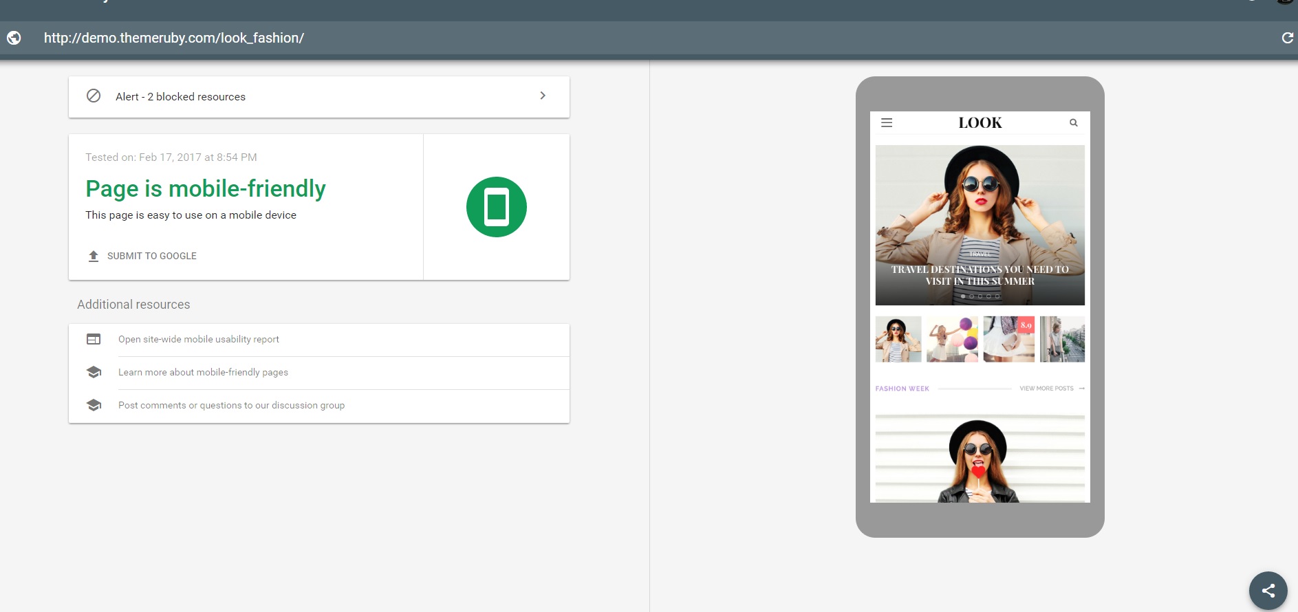Click the globe icon beside the URL
Image resolution: width=1298 pixels, height=612 pixels.
click(14, 38)
